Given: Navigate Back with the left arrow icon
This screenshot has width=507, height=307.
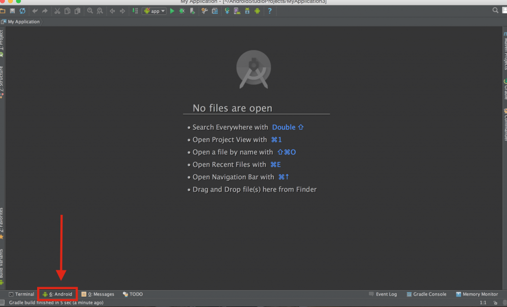Looking at the screenshot, I should click(x=112, y=11).
